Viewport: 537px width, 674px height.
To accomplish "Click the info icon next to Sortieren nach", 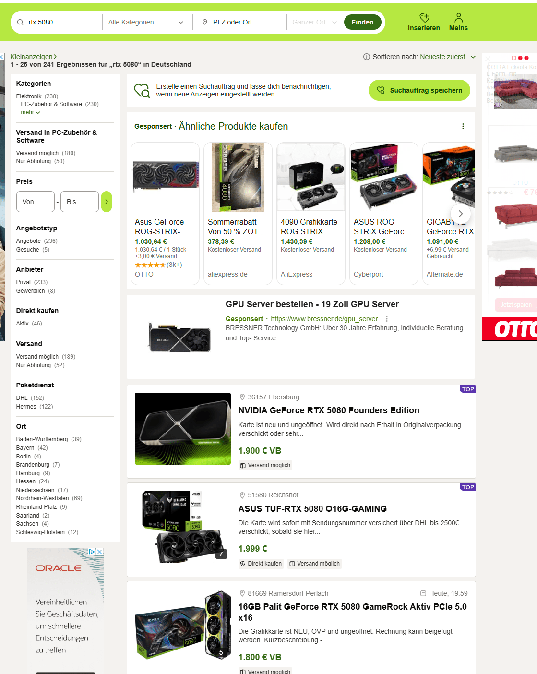I will tap(367, 57).
